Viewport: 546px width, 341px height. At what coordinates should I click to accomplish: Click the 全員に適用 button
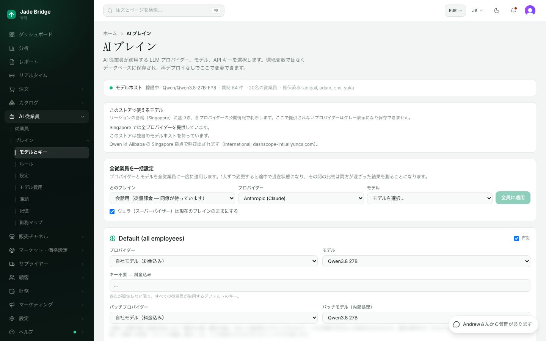pyautogui.click(x=513, y=198)
